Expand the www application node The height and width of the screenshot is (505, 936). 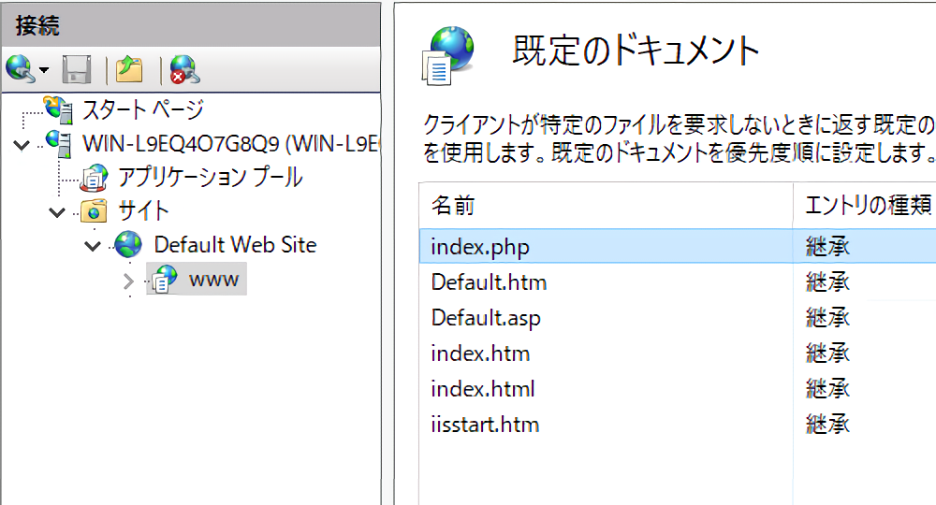[129, 280]
